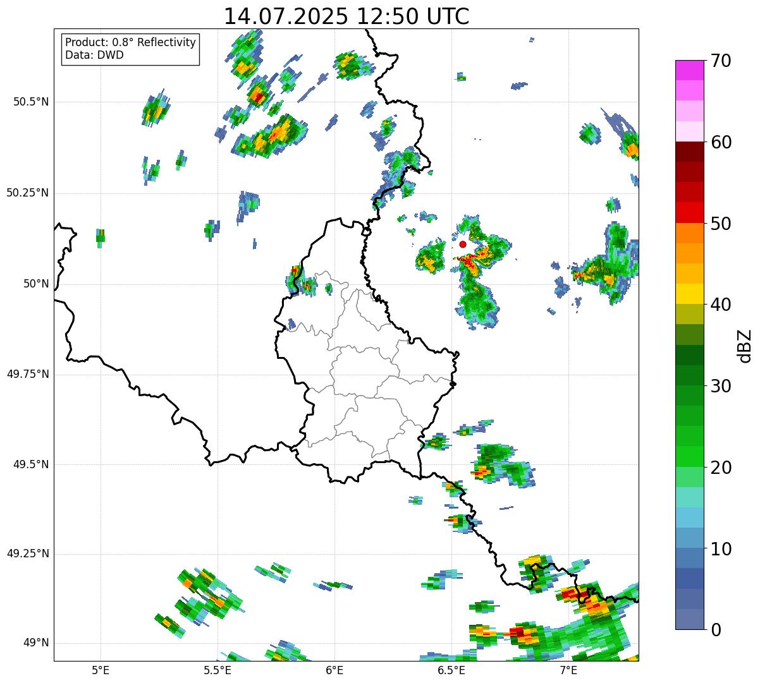Image resolution: width=760 pixels, height=683 pixels.
Task: Click the 'dBZ' colorbar label
Action: click(x=745, y=346)
